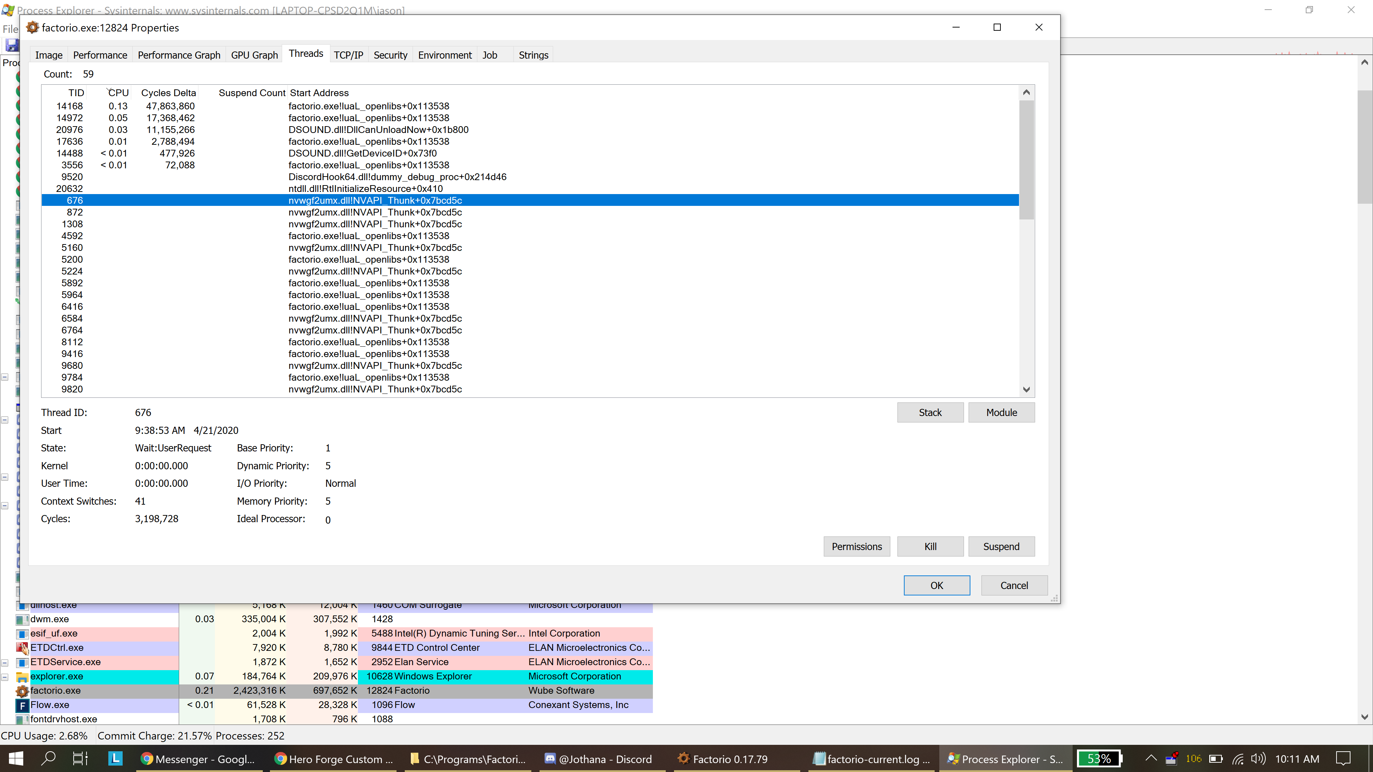Suspend the selected thread
The image size is (1373, 772).
click(x=1001, y=546)
